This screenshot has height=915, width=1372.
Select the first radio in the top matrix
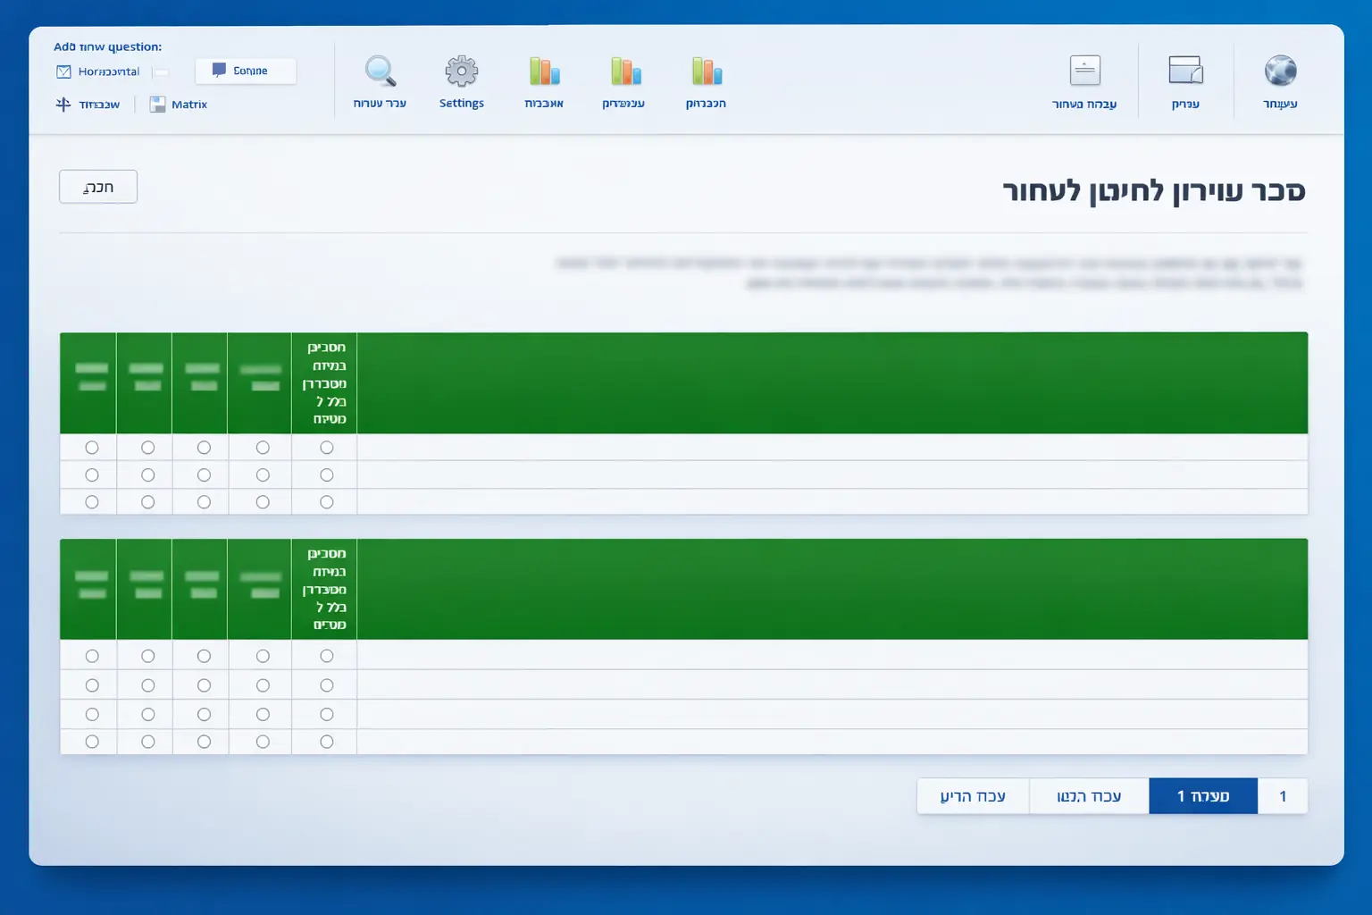[91, 448]
